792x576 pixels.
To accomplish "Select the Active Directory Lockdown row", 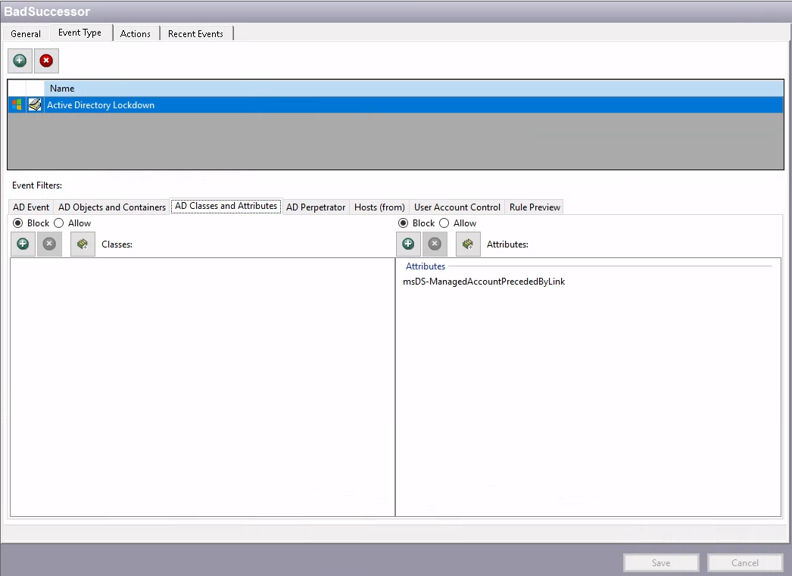I will coord(101,105).
